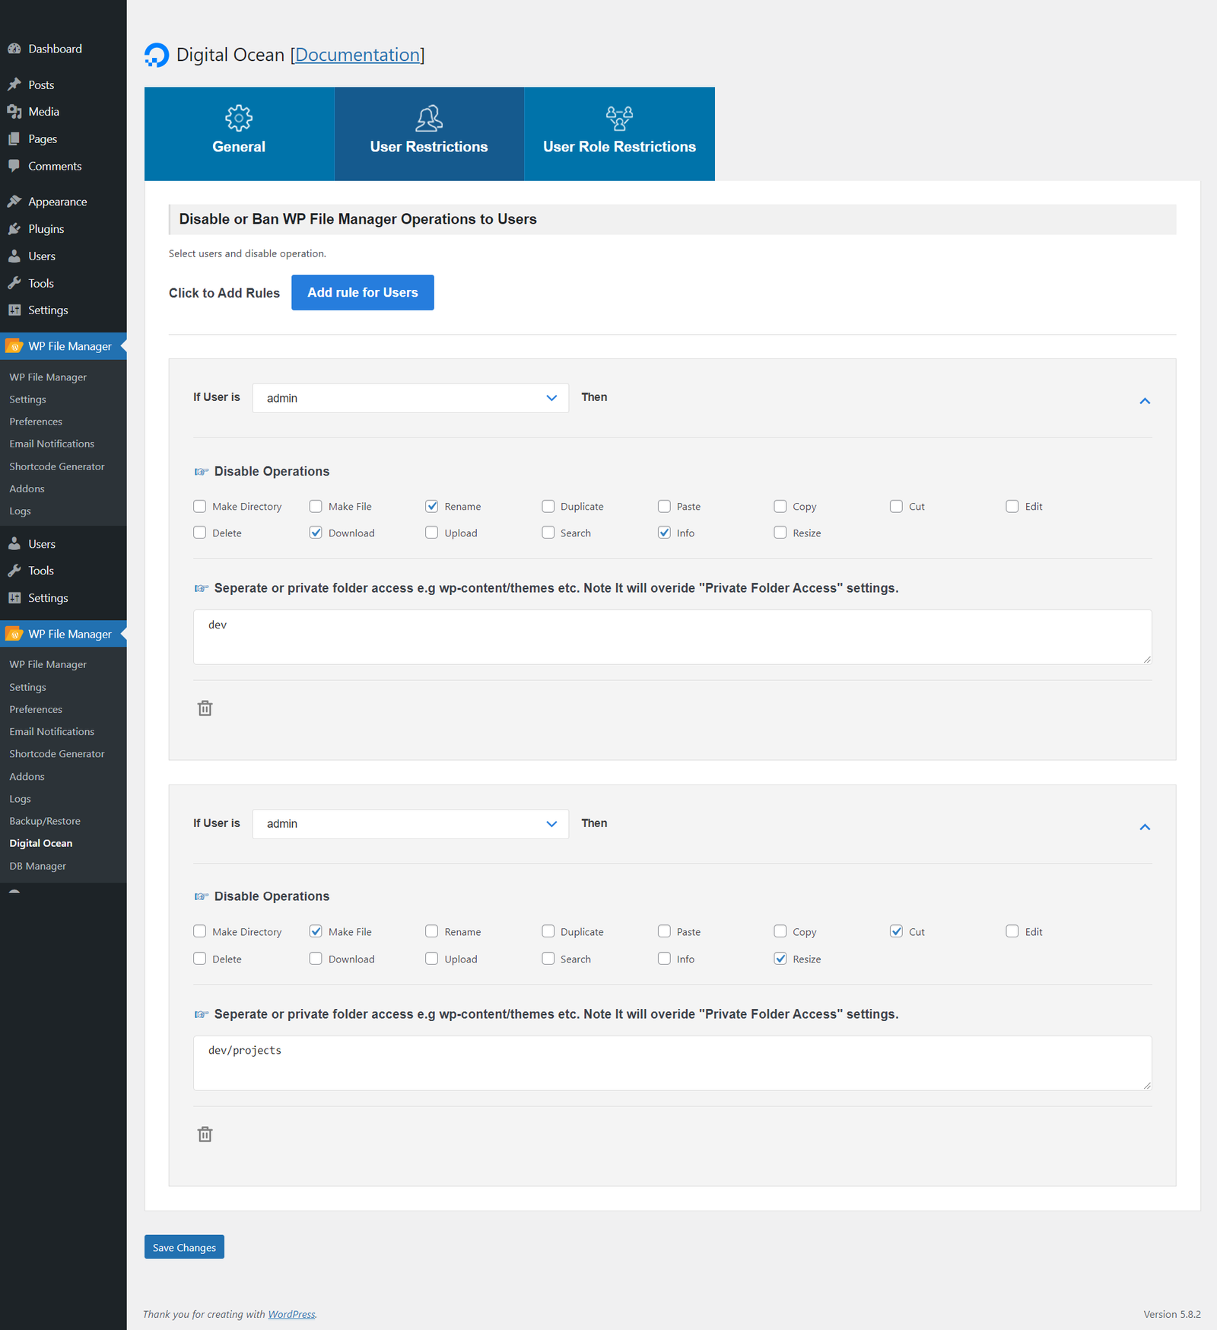Uncheck Info in the first rule
The width and height of the screenshot is (1217, 1330).
pos(664,533)
